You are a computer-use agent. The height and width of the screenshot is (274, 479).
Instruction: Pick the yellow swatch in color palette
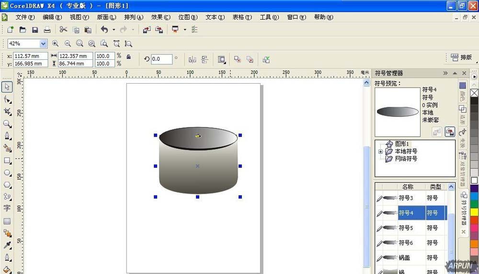point(474,212)
